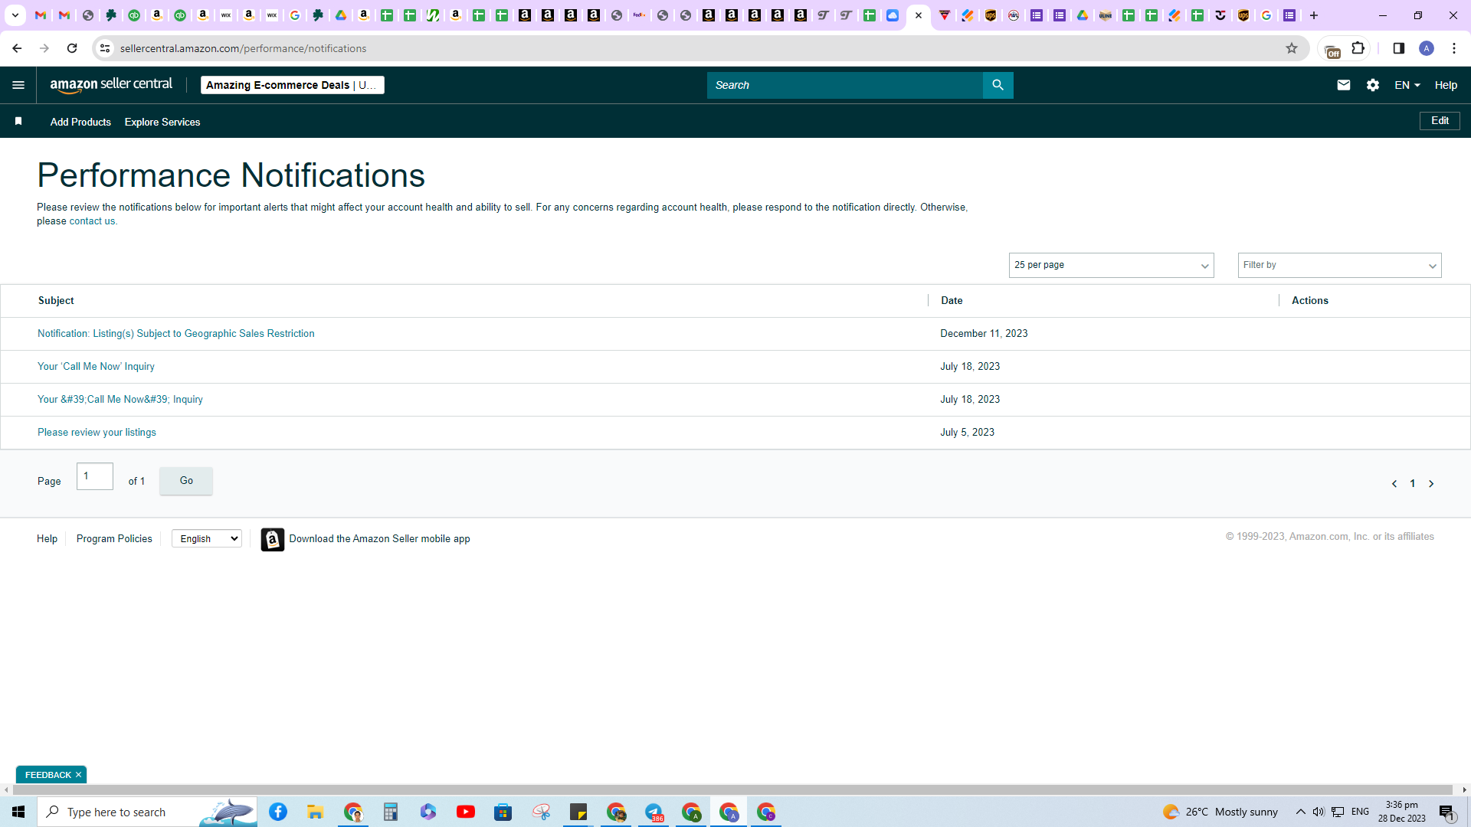Open the Calculator taskbar icon
This screenshot has width=1471, height=827.
click(391, 812)
